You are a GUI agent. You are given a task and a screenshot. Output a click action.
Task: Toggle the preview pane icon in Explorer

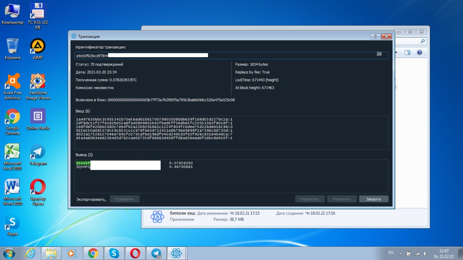407,52
